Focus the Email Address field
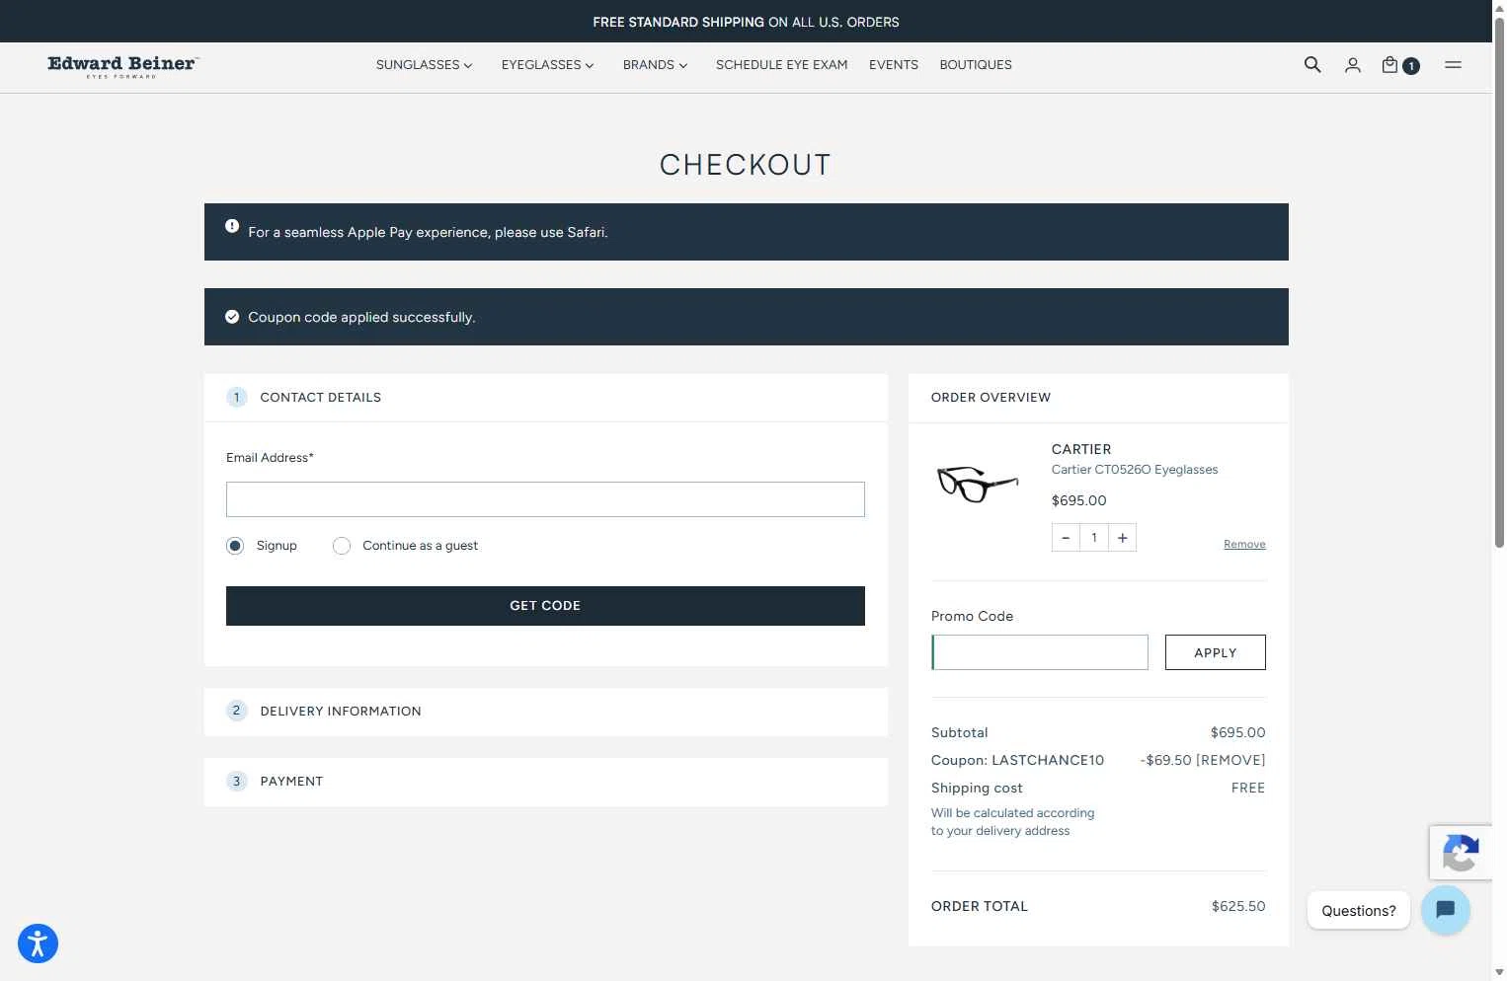 coord(545,499)
